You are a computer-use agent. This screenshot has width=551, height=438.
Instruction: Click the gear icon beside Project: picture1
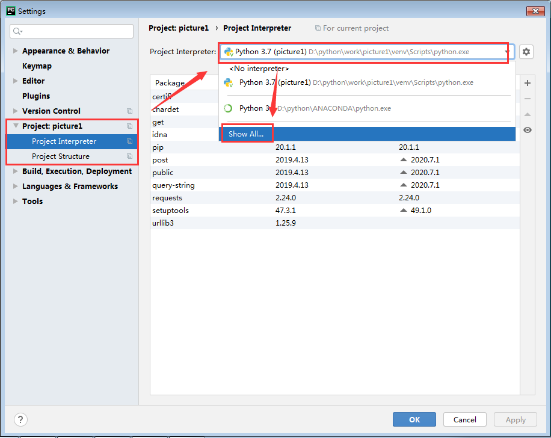tap(129, 126)
